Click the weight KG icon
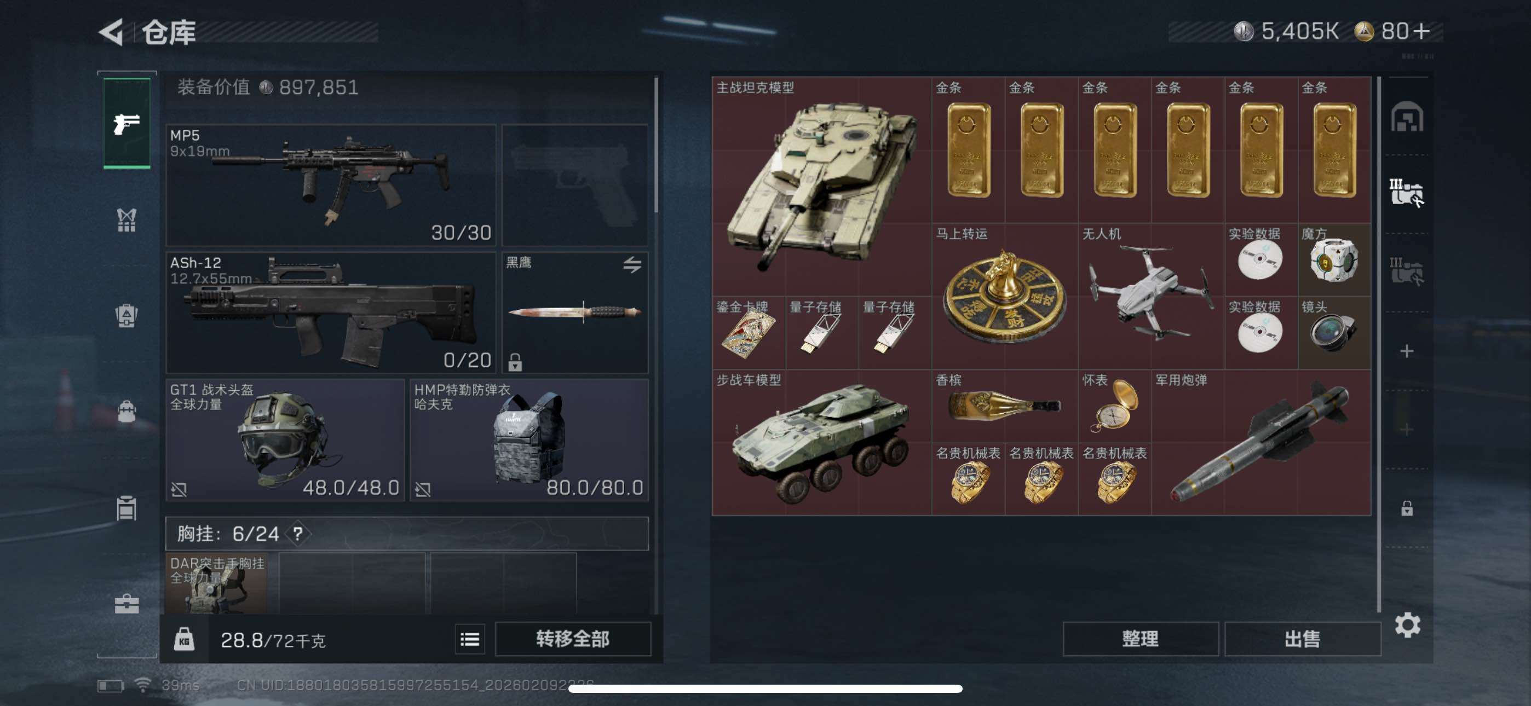The image size is (1531, 706). pyautogui.click(x=184, y=639)
